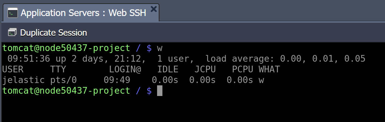Click the LOGIN@ column header

125,70
